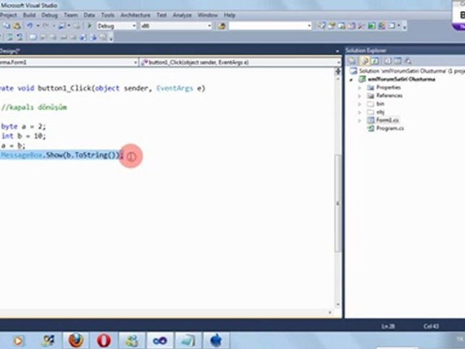This screenshot has height=349, width=465.
Task: Click the Properties icon in Solution Explorer toolbar
Action: pos(352,61)
